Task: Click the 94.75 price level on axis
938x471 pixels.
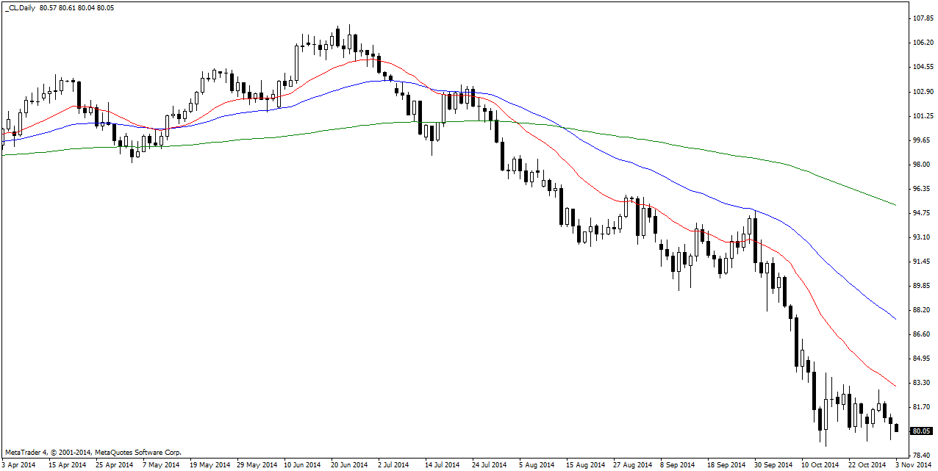Action: coord(922,213)
